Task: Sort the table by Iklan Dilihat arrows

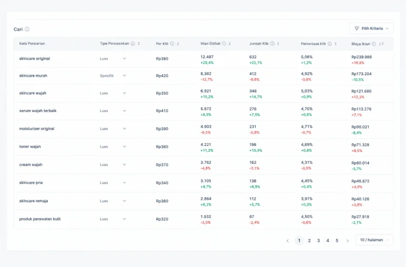Action: point(229,44)
